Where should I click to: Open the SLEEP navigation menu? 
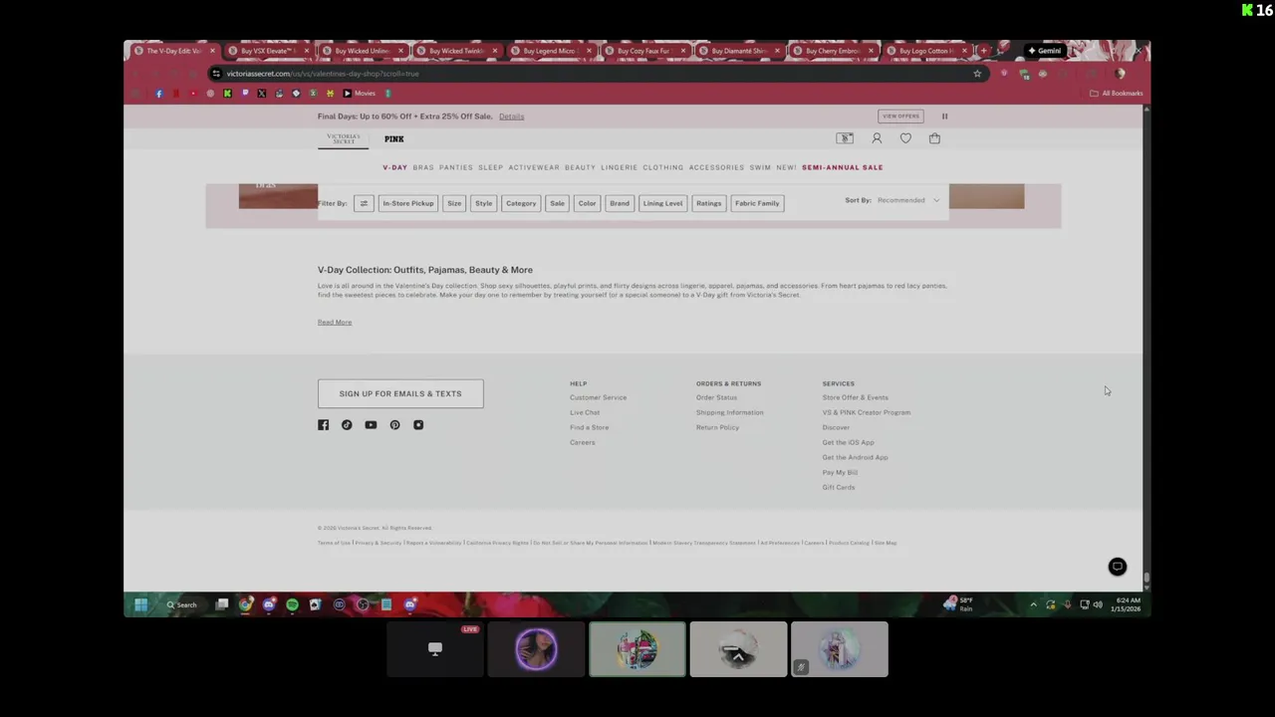point(491,167)
